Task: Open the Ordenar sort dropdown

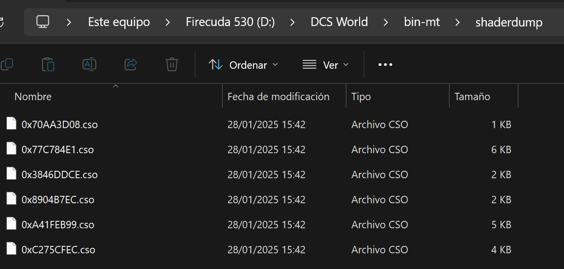Action: pyautogui.click(x=243, y=65)
